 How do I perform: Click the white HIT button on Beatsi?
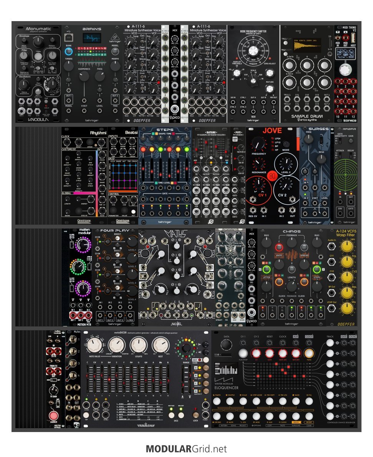[x=133, y=212]
